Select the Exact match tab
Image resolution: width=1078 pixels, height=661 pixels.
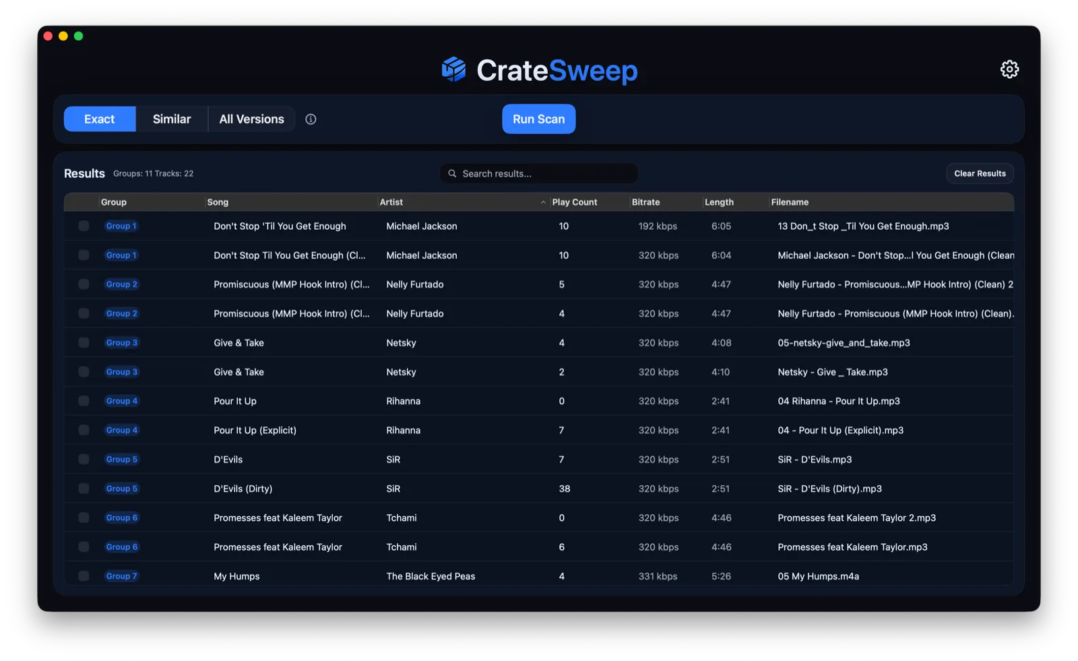click(100, 119)
